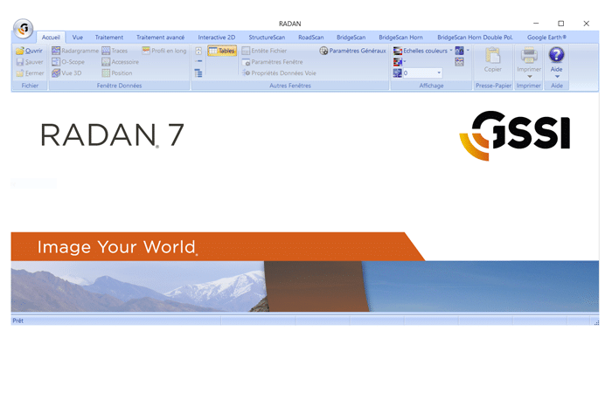The width and height of the screenshot is (612, 393).
Task: Expand the second color transform dropdown arrow
Action: click(x=405, y=62)
